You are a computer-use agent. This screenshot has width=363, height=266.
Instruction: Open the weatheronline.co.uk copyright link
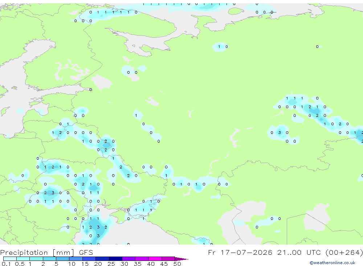point(332,263)
